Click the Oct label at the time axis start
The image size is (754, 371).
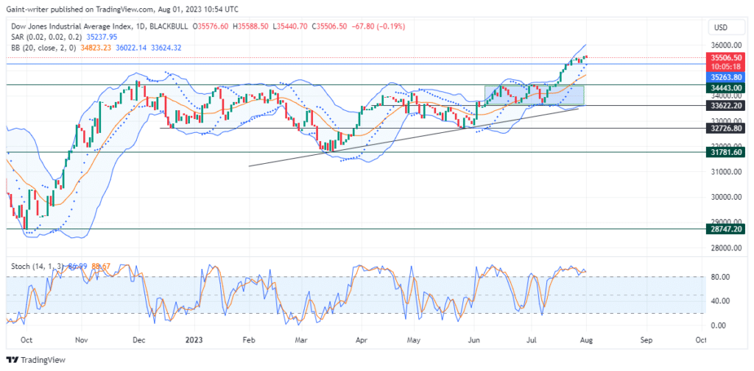coord(27,340)
